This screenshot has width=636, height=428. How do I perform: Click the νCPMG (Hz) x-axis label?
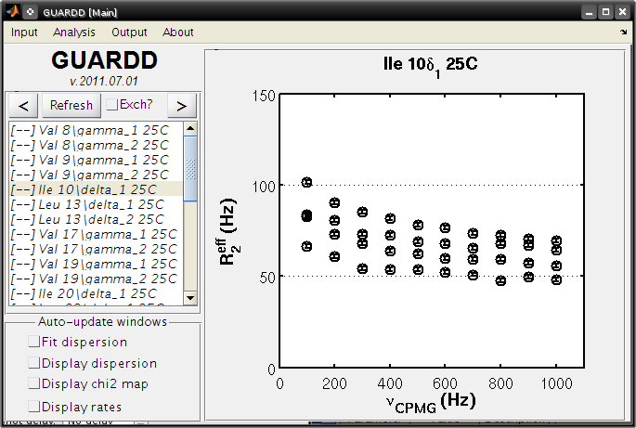point(431,403)
